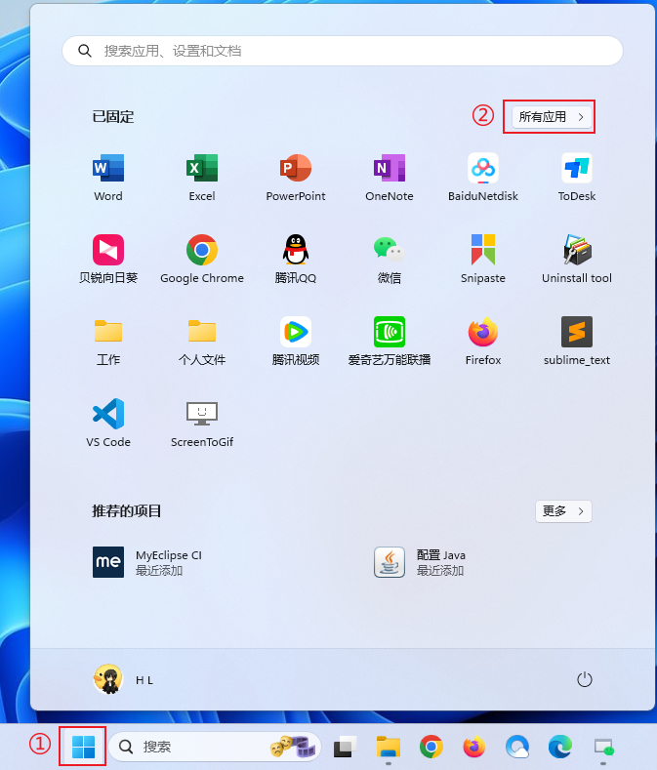The image size is (657, 770).
Task: Open PowerPoint pinned app
Action: coord(296,178)
